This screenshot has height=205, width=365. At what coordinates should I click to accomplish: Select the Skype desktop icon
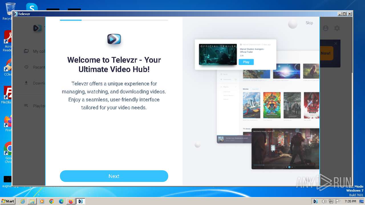click(x=32, y=7)
